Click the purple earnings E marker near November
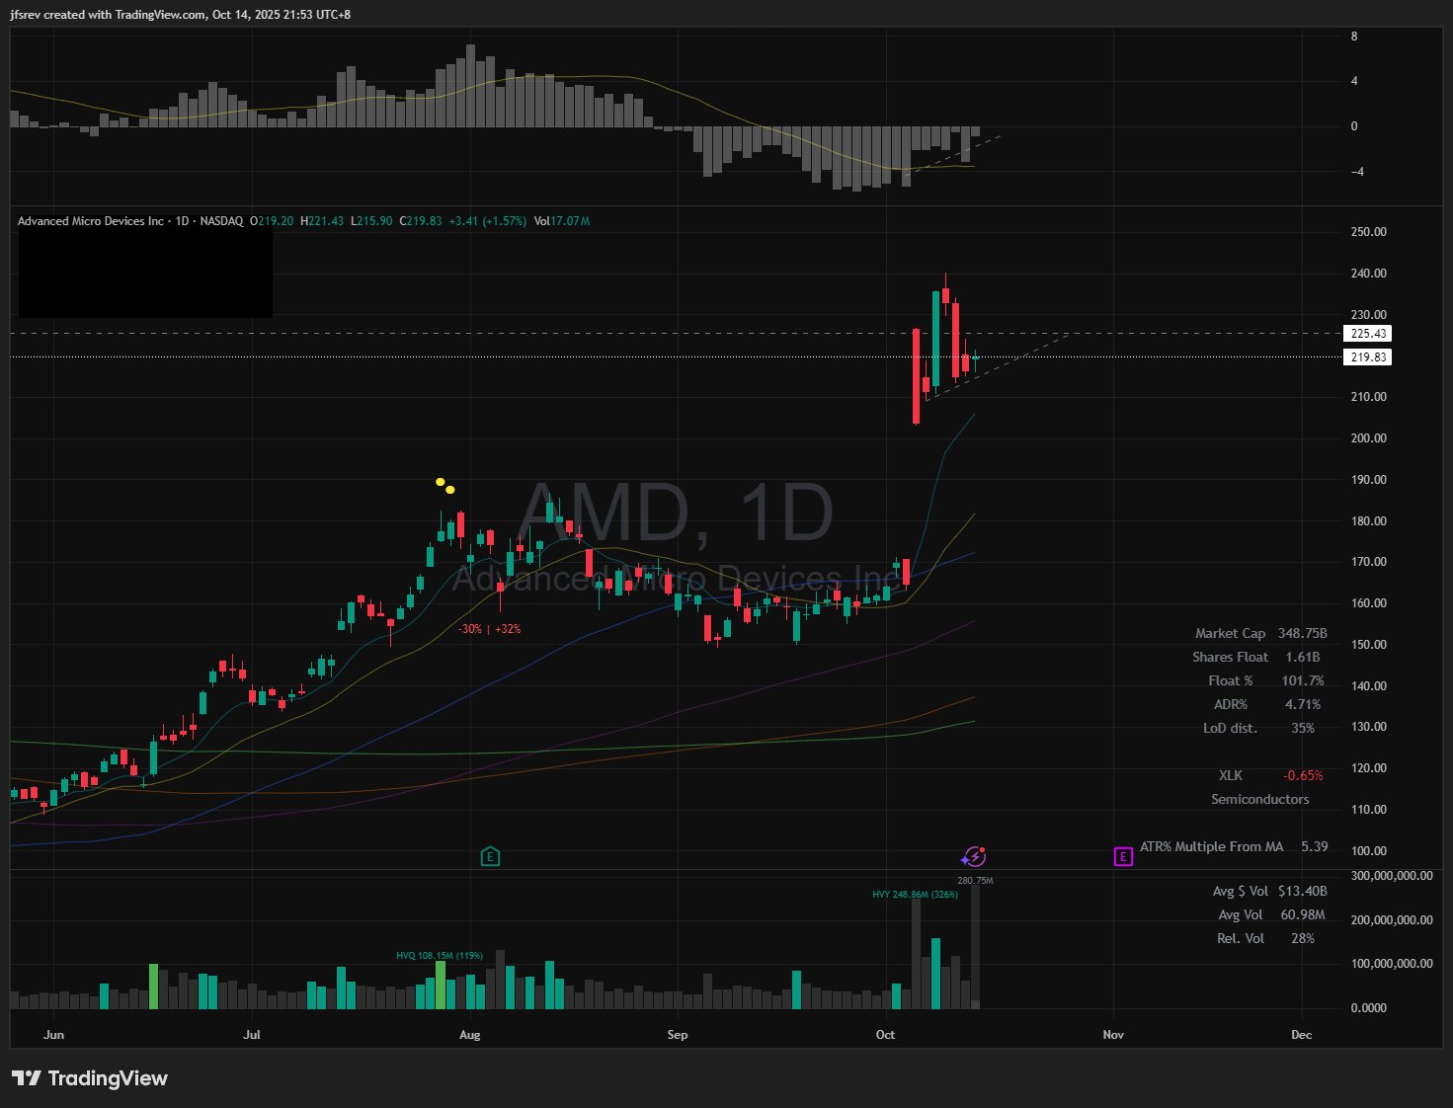Viewport: 1453px width, 1108px height. [1123, 856]
